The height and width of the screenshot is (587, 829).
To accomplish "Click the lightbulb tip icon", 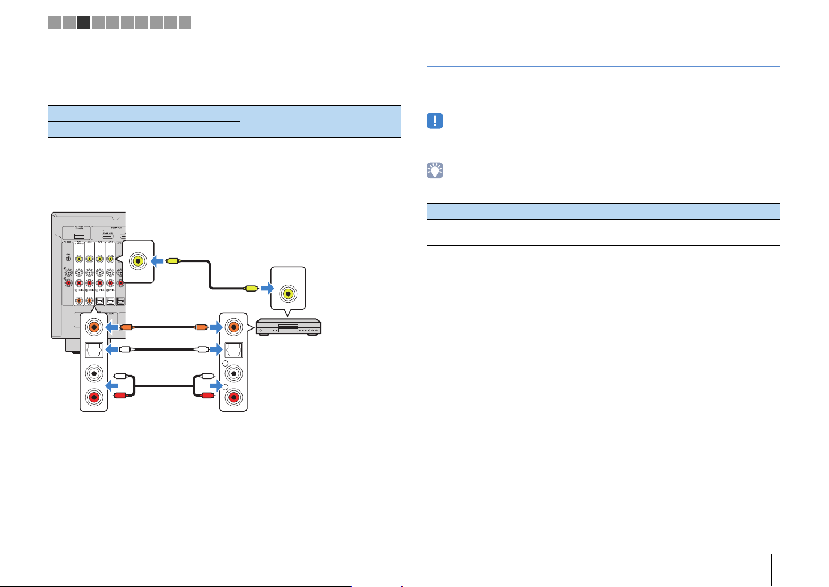I will (x=435, y=170).
